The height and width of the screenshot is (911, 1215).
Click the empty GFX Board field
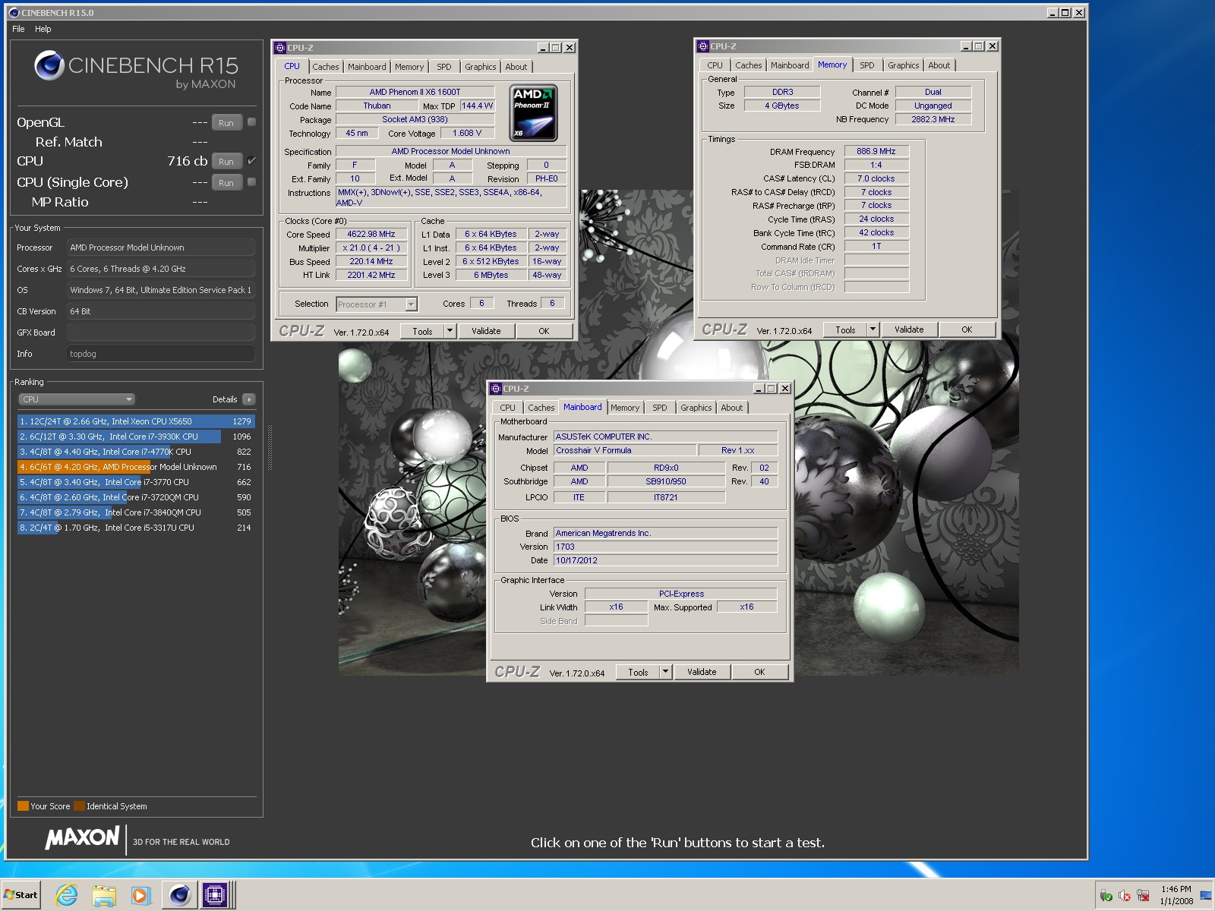pyautogui.click(x=161, y=333)
